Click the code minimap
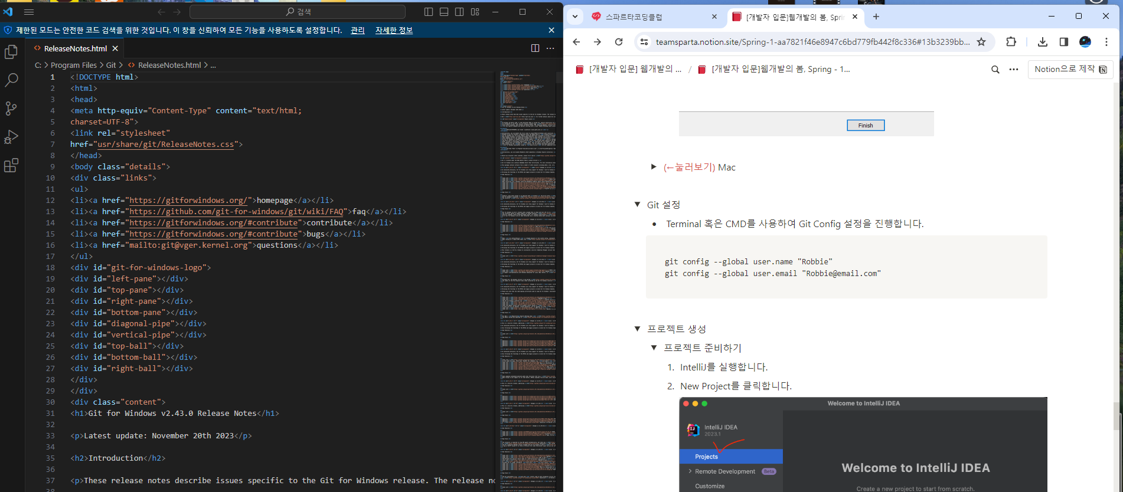Screen dimensions: 1123x492 527,281
